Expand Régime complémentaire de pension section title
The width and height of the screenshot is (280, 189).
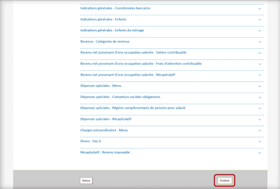(133, 108)
